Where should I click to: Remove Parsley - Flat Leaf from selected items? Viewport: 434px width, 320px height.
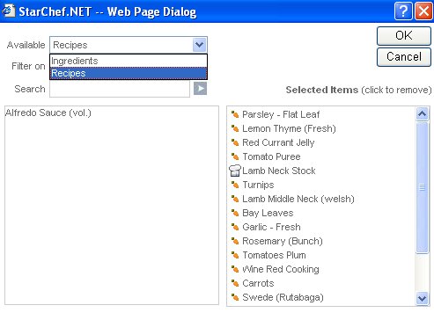[x=281, y=114]
